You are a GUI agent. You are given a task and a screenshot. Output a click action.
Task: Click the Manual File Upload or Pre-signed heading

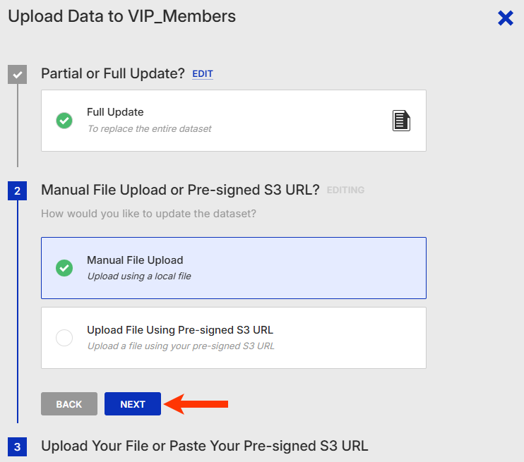[180, 190]
